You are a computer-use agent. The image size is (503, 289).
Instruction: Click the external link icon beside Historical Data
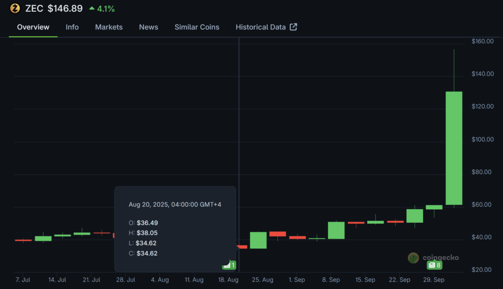293,27
